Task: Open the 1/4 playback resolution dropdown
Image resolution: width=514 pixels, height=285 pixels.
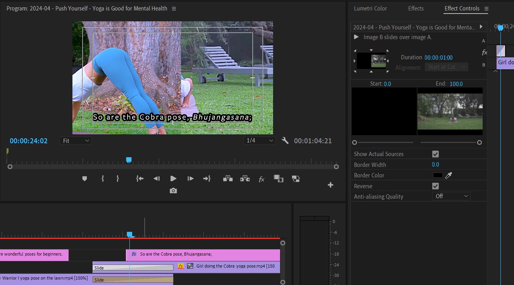Action: [259, 141]
